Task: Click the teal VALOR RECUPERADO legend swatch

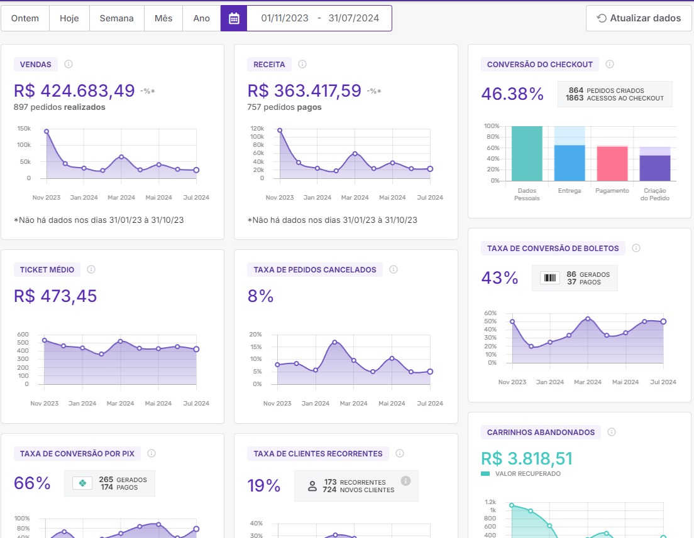Action: [x=485, y=473]
